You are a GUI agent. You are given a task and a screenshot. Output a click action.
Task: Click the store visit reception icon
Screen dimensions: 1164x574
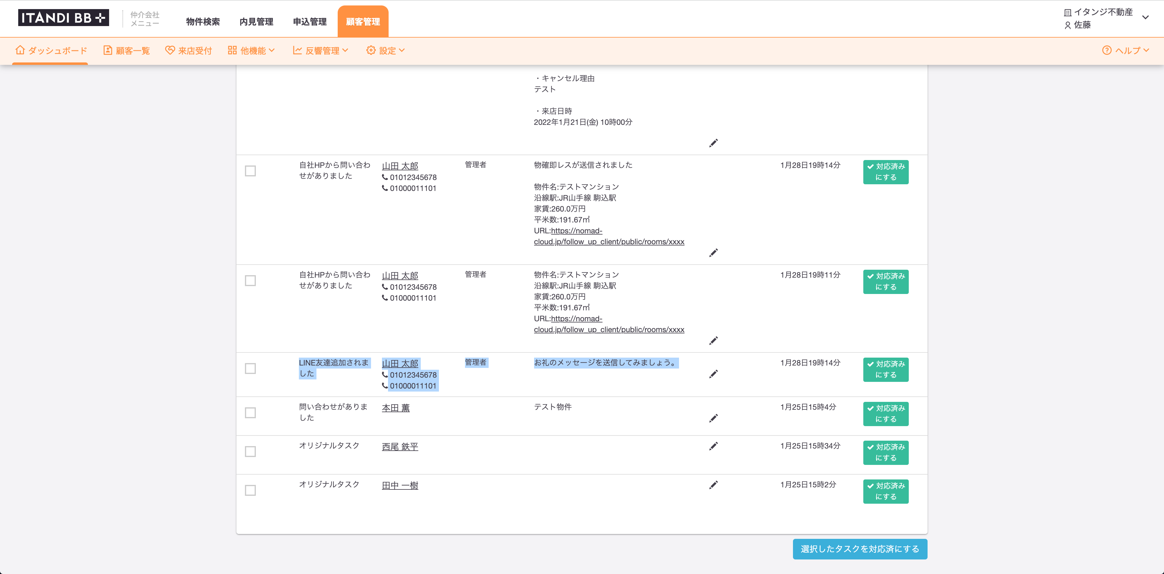pyautogui.click(x=170, y=50)
